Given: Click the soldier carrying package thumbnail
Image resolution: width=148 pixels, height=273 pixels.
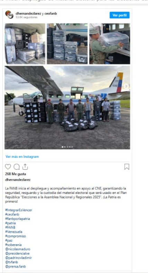Looking at the screenshot, I should (x=110, y=44).
